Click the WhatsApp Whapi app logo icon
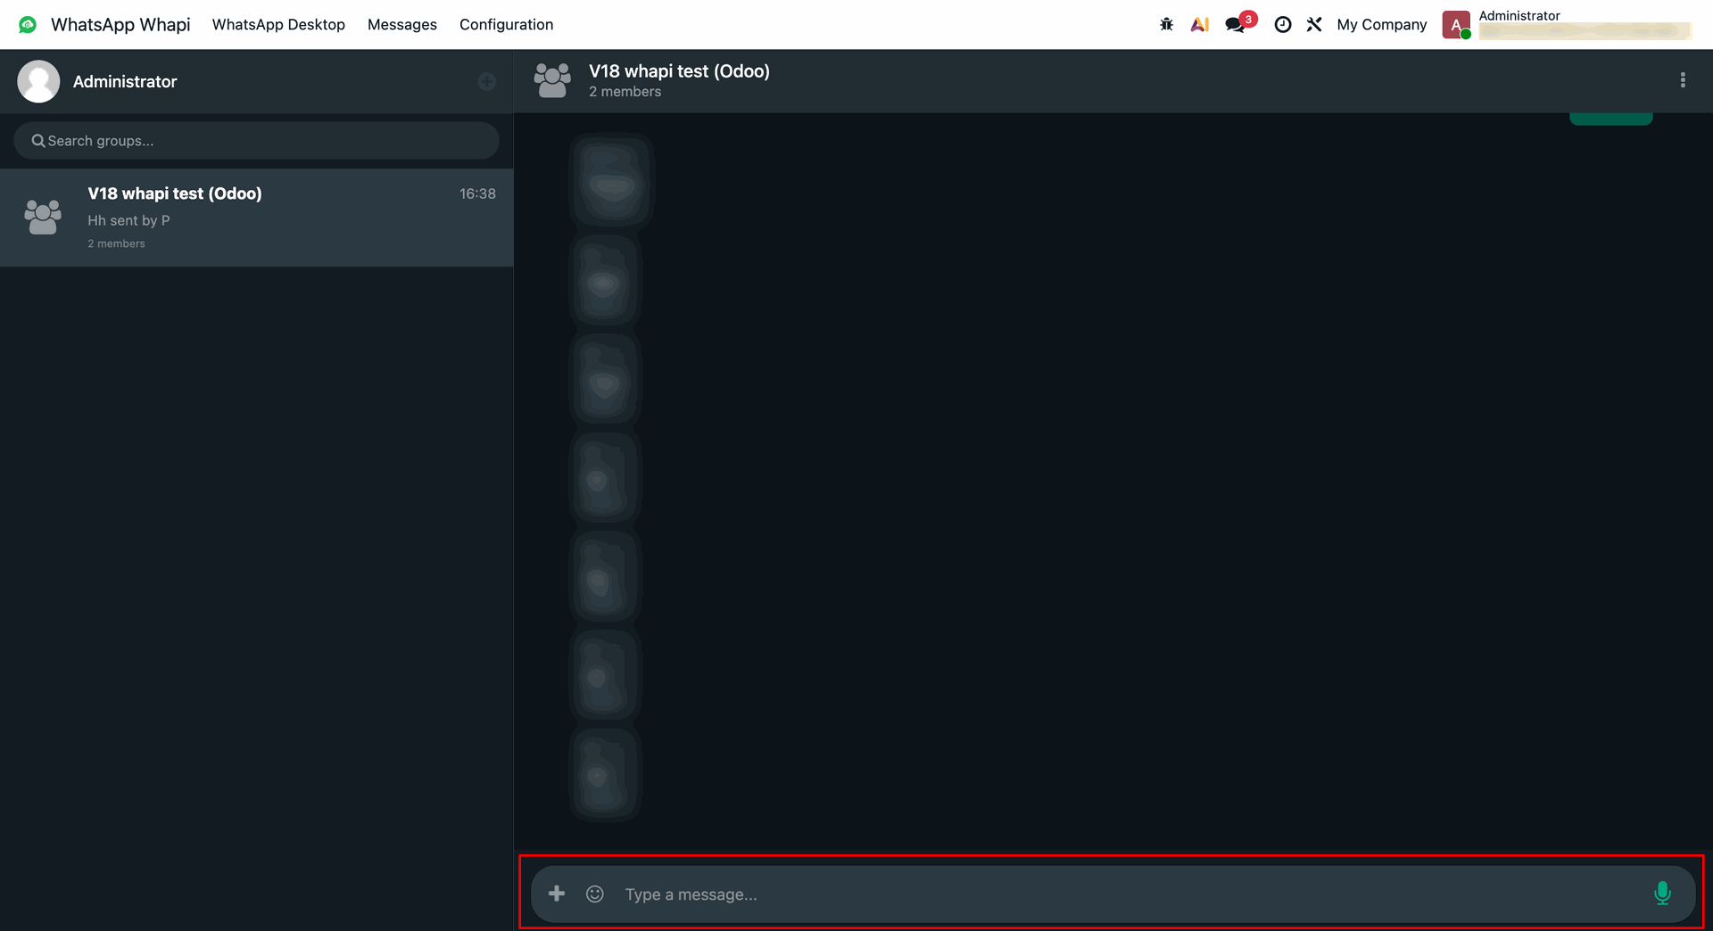1713x931 pixels. (x=28, y=24)
